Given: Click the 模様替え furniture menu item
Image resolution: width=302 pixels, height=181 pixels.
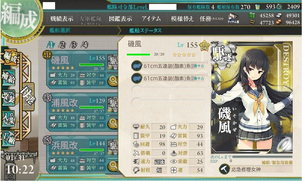Looking at the screenshot, I should [x=182, y=19].
